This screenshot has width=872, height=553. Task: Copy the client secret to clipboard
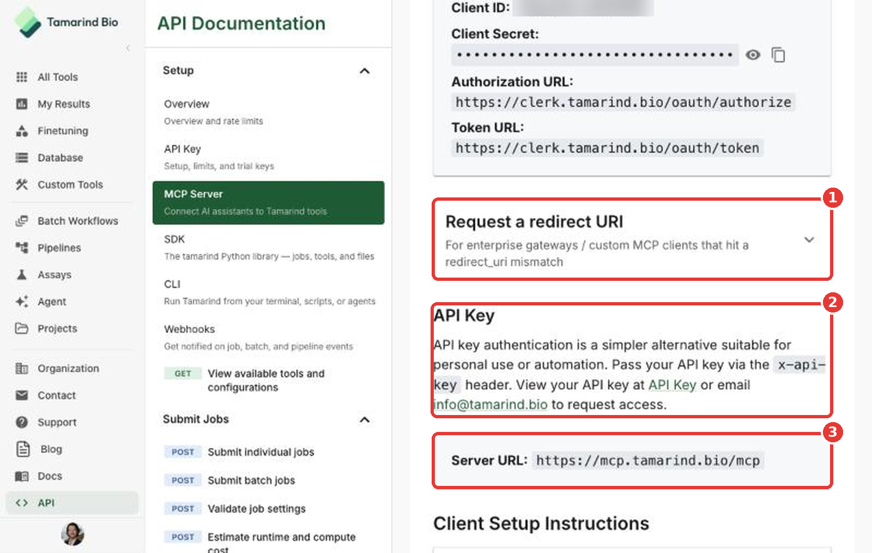click(x=778, y=55)
